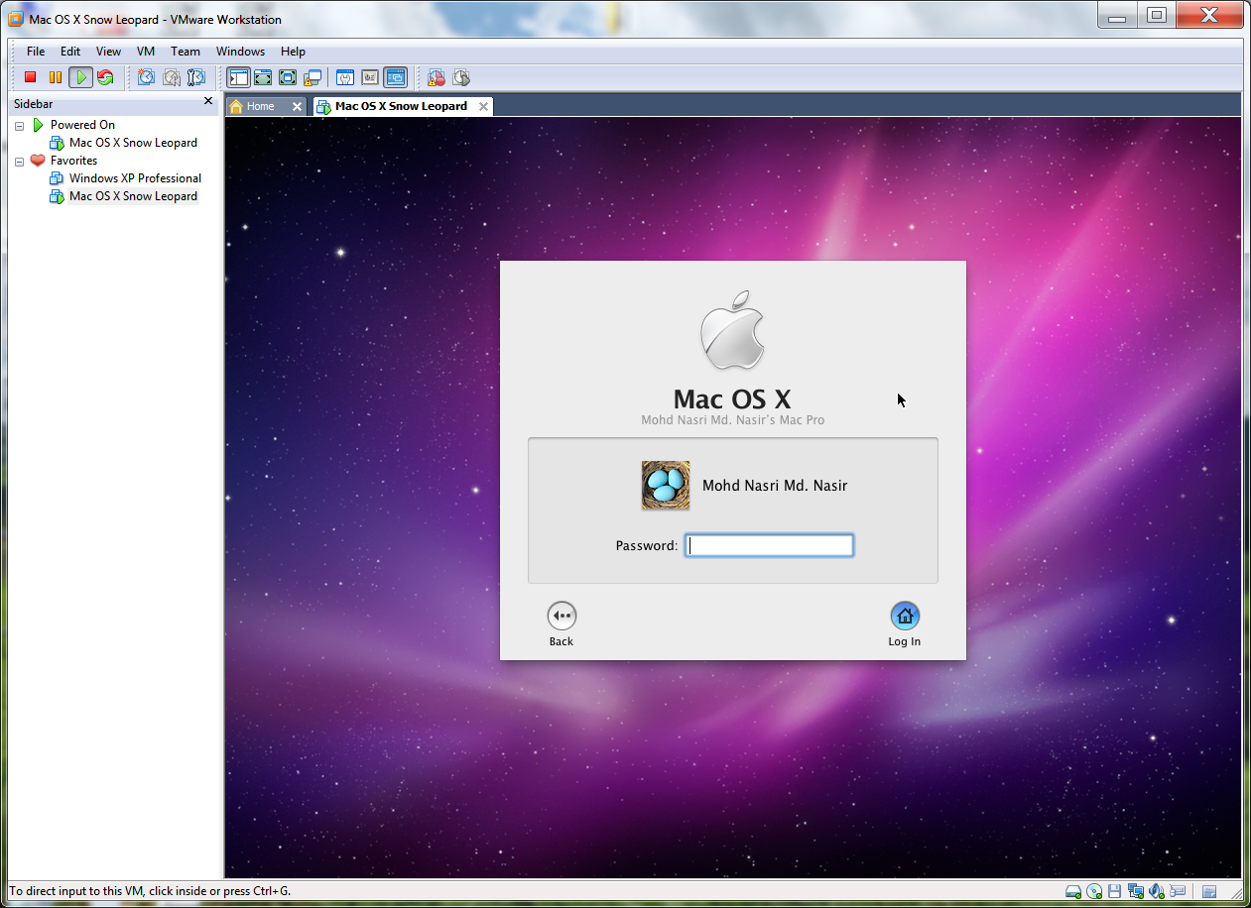Screen dimensions: 1251x908
Task: Collapse the Favorites tree group
Action: click(x=19, y=162)
